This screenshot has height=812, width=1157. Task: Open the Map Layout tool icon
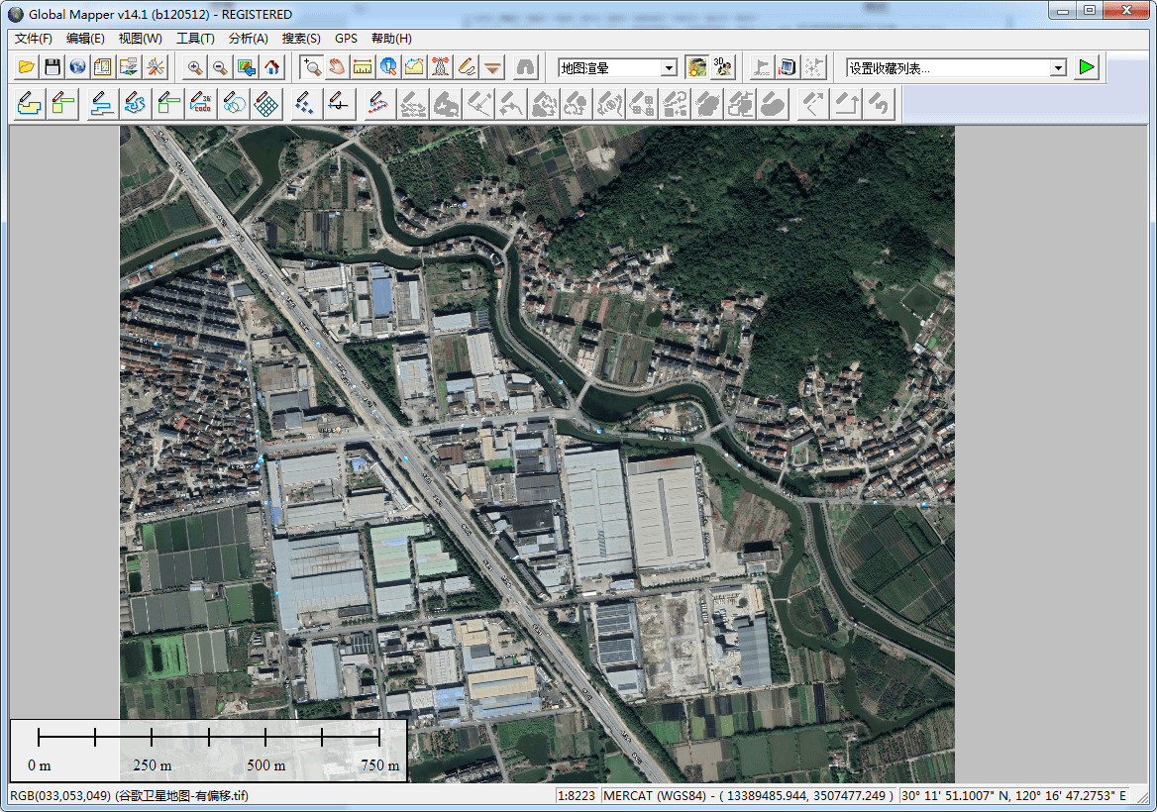click(x=103, y=67)
